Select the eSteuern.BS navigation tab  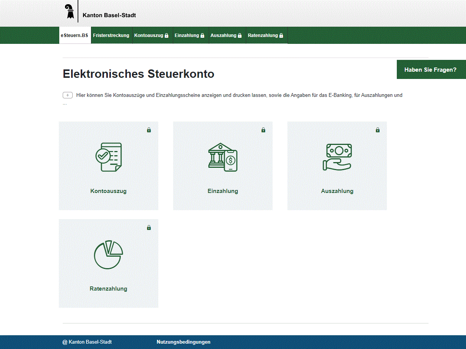click(75, 35)
